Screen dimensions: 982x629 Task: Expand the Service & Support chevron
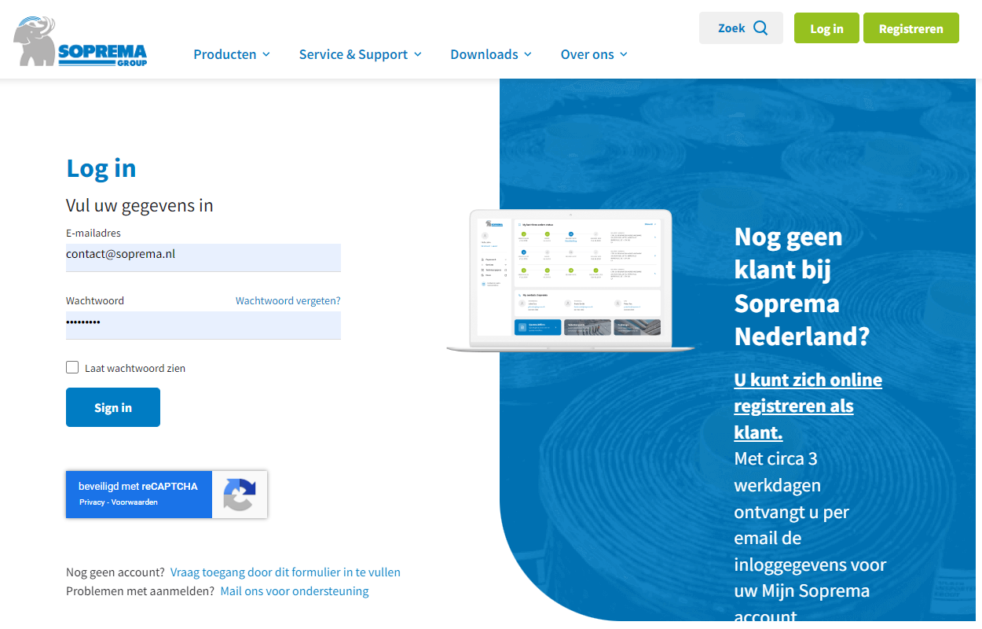click(418, 54)
